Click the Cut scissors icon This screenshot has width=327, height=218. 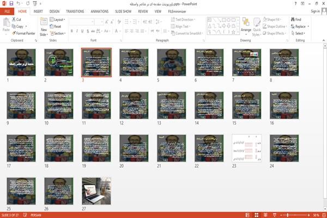[14, 20]
